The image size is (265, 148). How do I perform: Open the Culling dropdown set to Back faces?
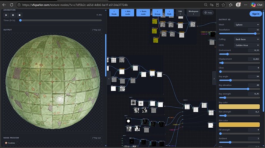(247, 39)
